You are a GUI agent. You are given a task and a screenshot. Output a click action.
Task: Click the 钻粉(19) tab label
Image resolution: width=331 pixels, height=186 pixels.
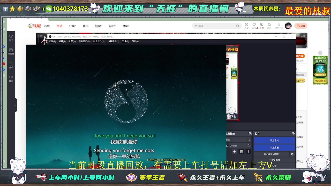300,75
